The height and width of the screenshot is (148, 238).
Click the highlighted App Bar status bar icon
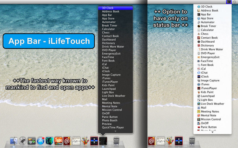[229, 2]
